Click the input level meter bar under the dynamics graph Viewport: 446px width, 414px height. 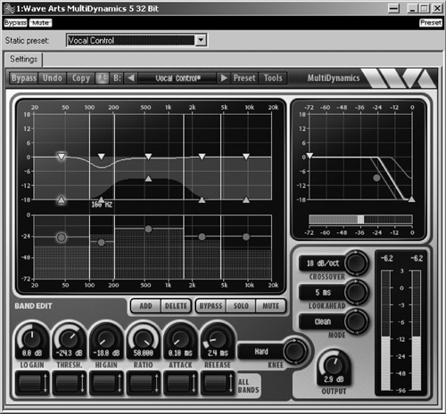click(360, 219)
